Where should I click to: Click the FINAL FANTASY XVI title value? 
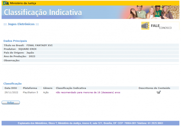click(40, 45)
